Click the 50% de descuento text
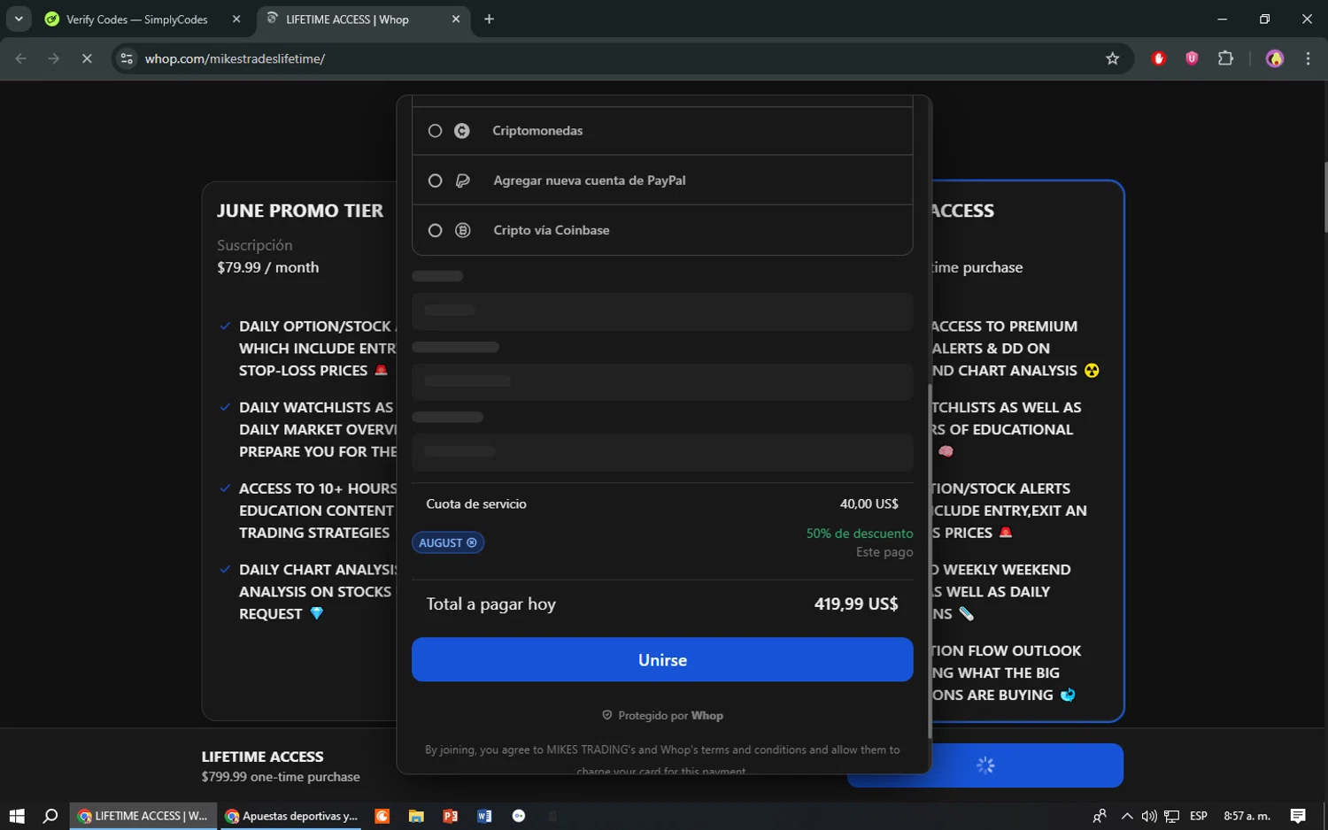The width and height of the screenshot is (1328, 830). (860, 534)
